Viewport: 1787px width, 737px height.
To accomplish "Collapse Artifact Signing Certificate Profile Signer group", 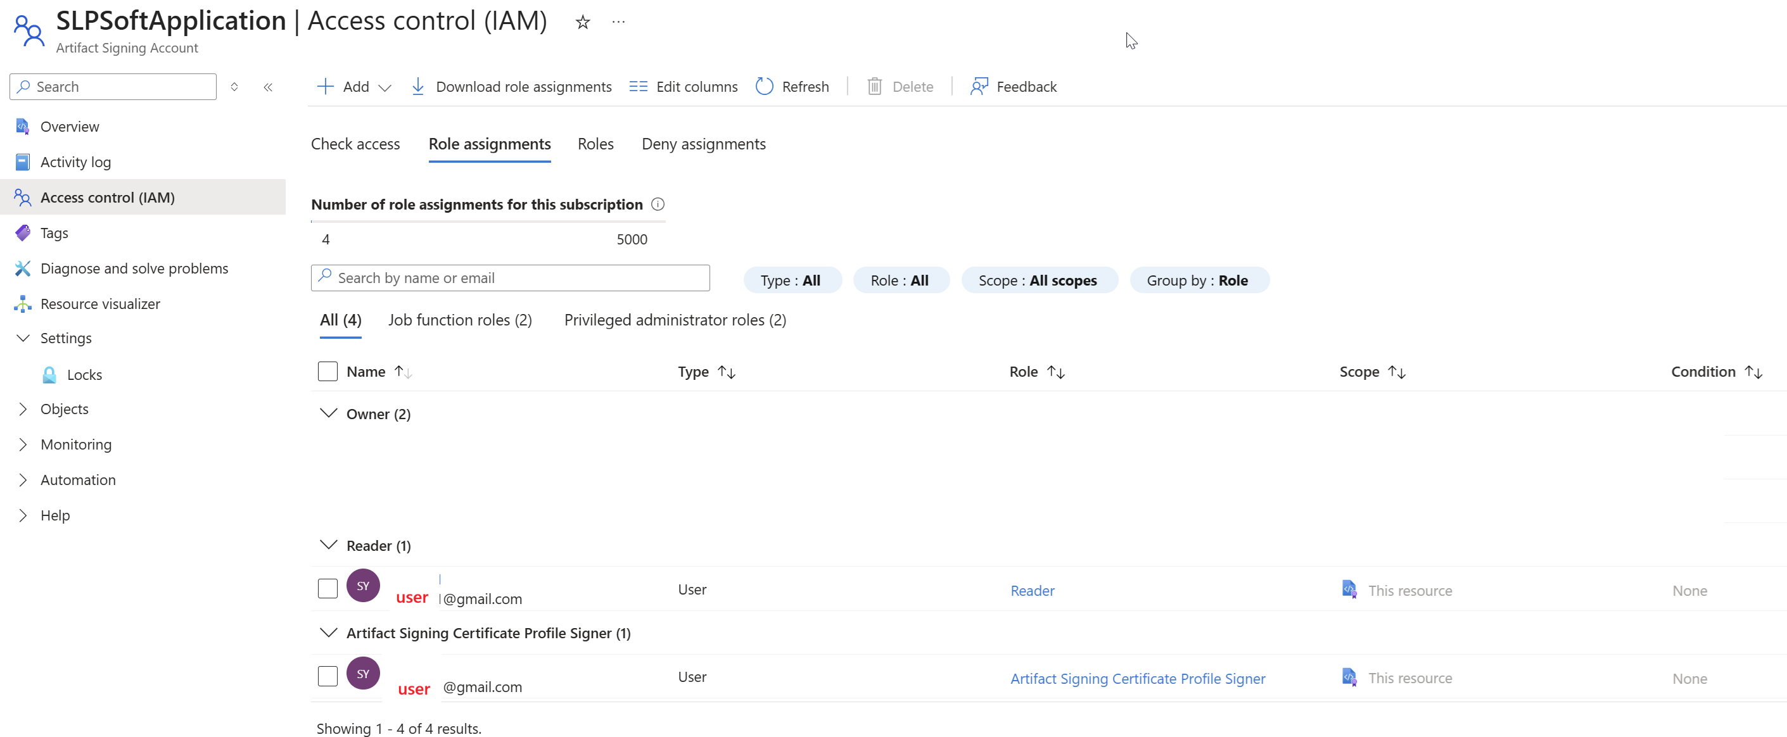I will [x=328, y=633].
